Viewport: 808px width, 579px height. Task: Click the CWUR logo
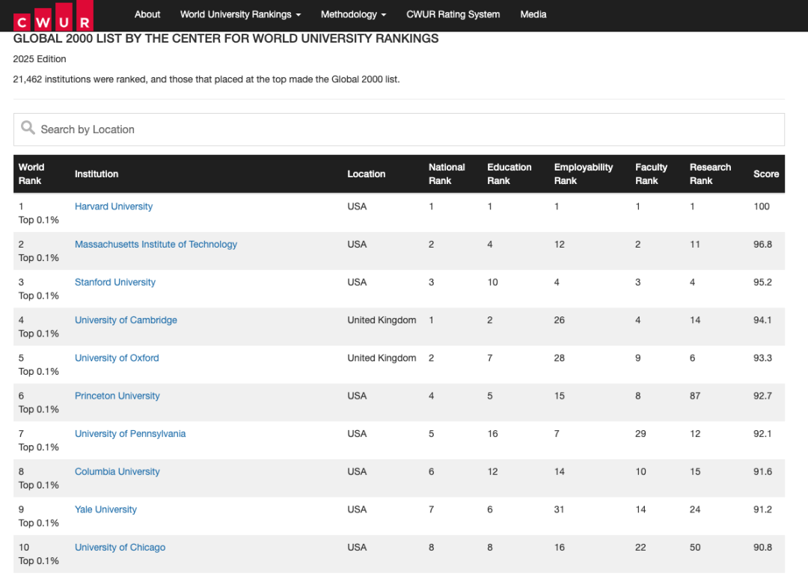[54, 16]
